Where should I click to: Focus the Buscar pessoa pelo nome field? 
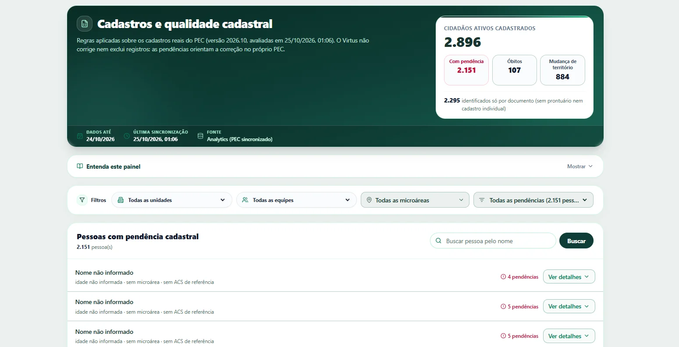493,241
